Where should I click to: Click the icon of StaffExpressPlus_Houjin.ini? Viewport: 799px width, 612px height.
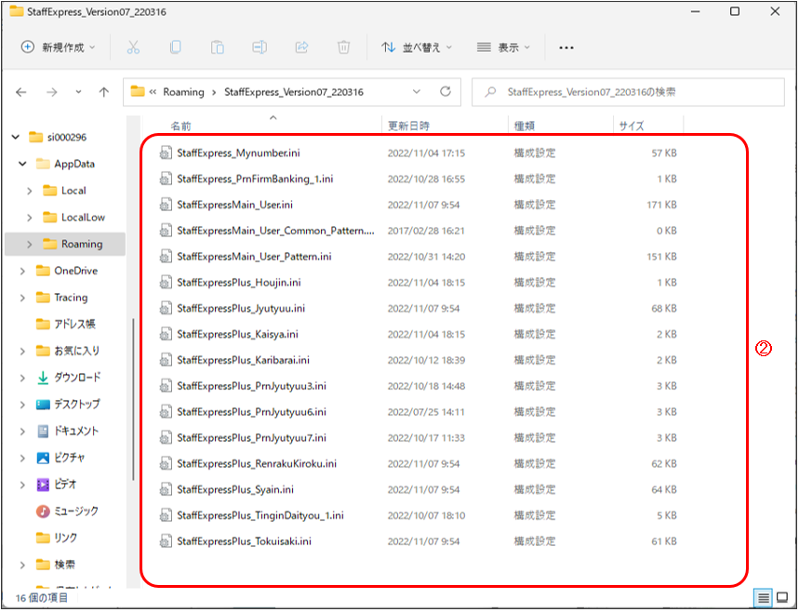pyautogui.click(x=166, y=283)
